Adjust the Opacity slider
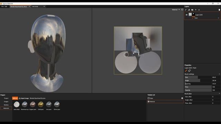 tap(198, 90)
